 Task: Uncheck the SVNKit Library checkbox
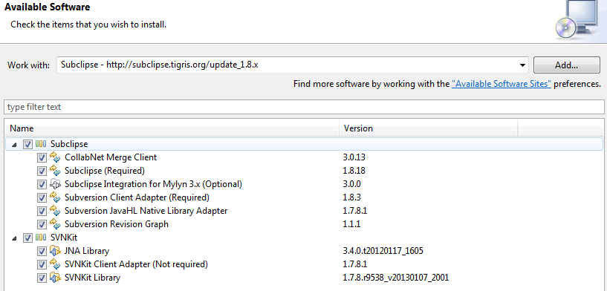click(x=42, y=278)
